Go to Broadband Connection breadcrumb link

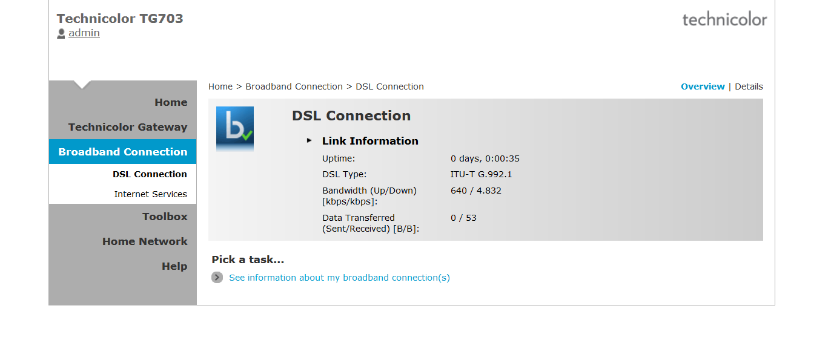294,86
